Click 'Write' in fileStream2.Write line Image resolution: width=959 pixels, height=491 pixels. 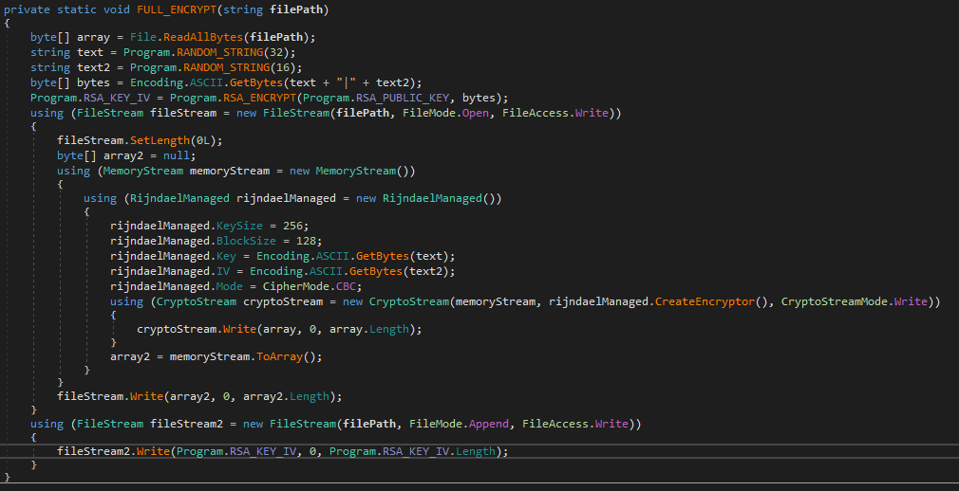tap(154, 451)
